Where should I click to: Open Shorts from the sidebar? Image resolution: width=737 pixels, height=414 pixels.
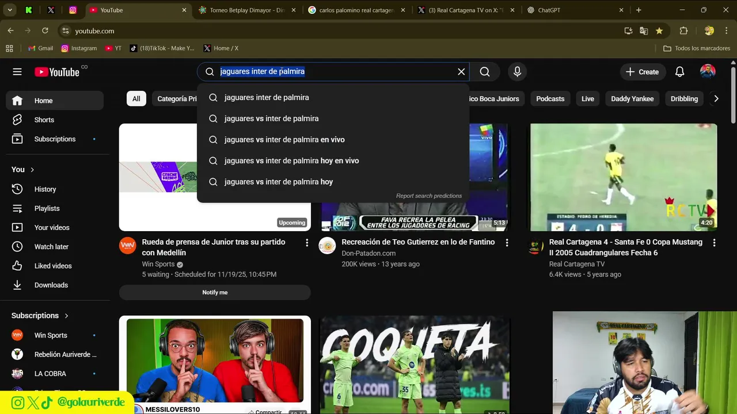point(55,120)
